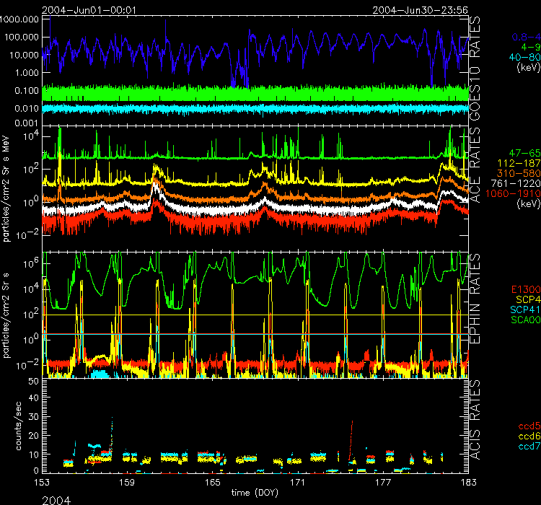The height and width of the screenshot is (505, 541).
Task: Choose the red 1060-1910 legend entry
Action: point(514,194)
